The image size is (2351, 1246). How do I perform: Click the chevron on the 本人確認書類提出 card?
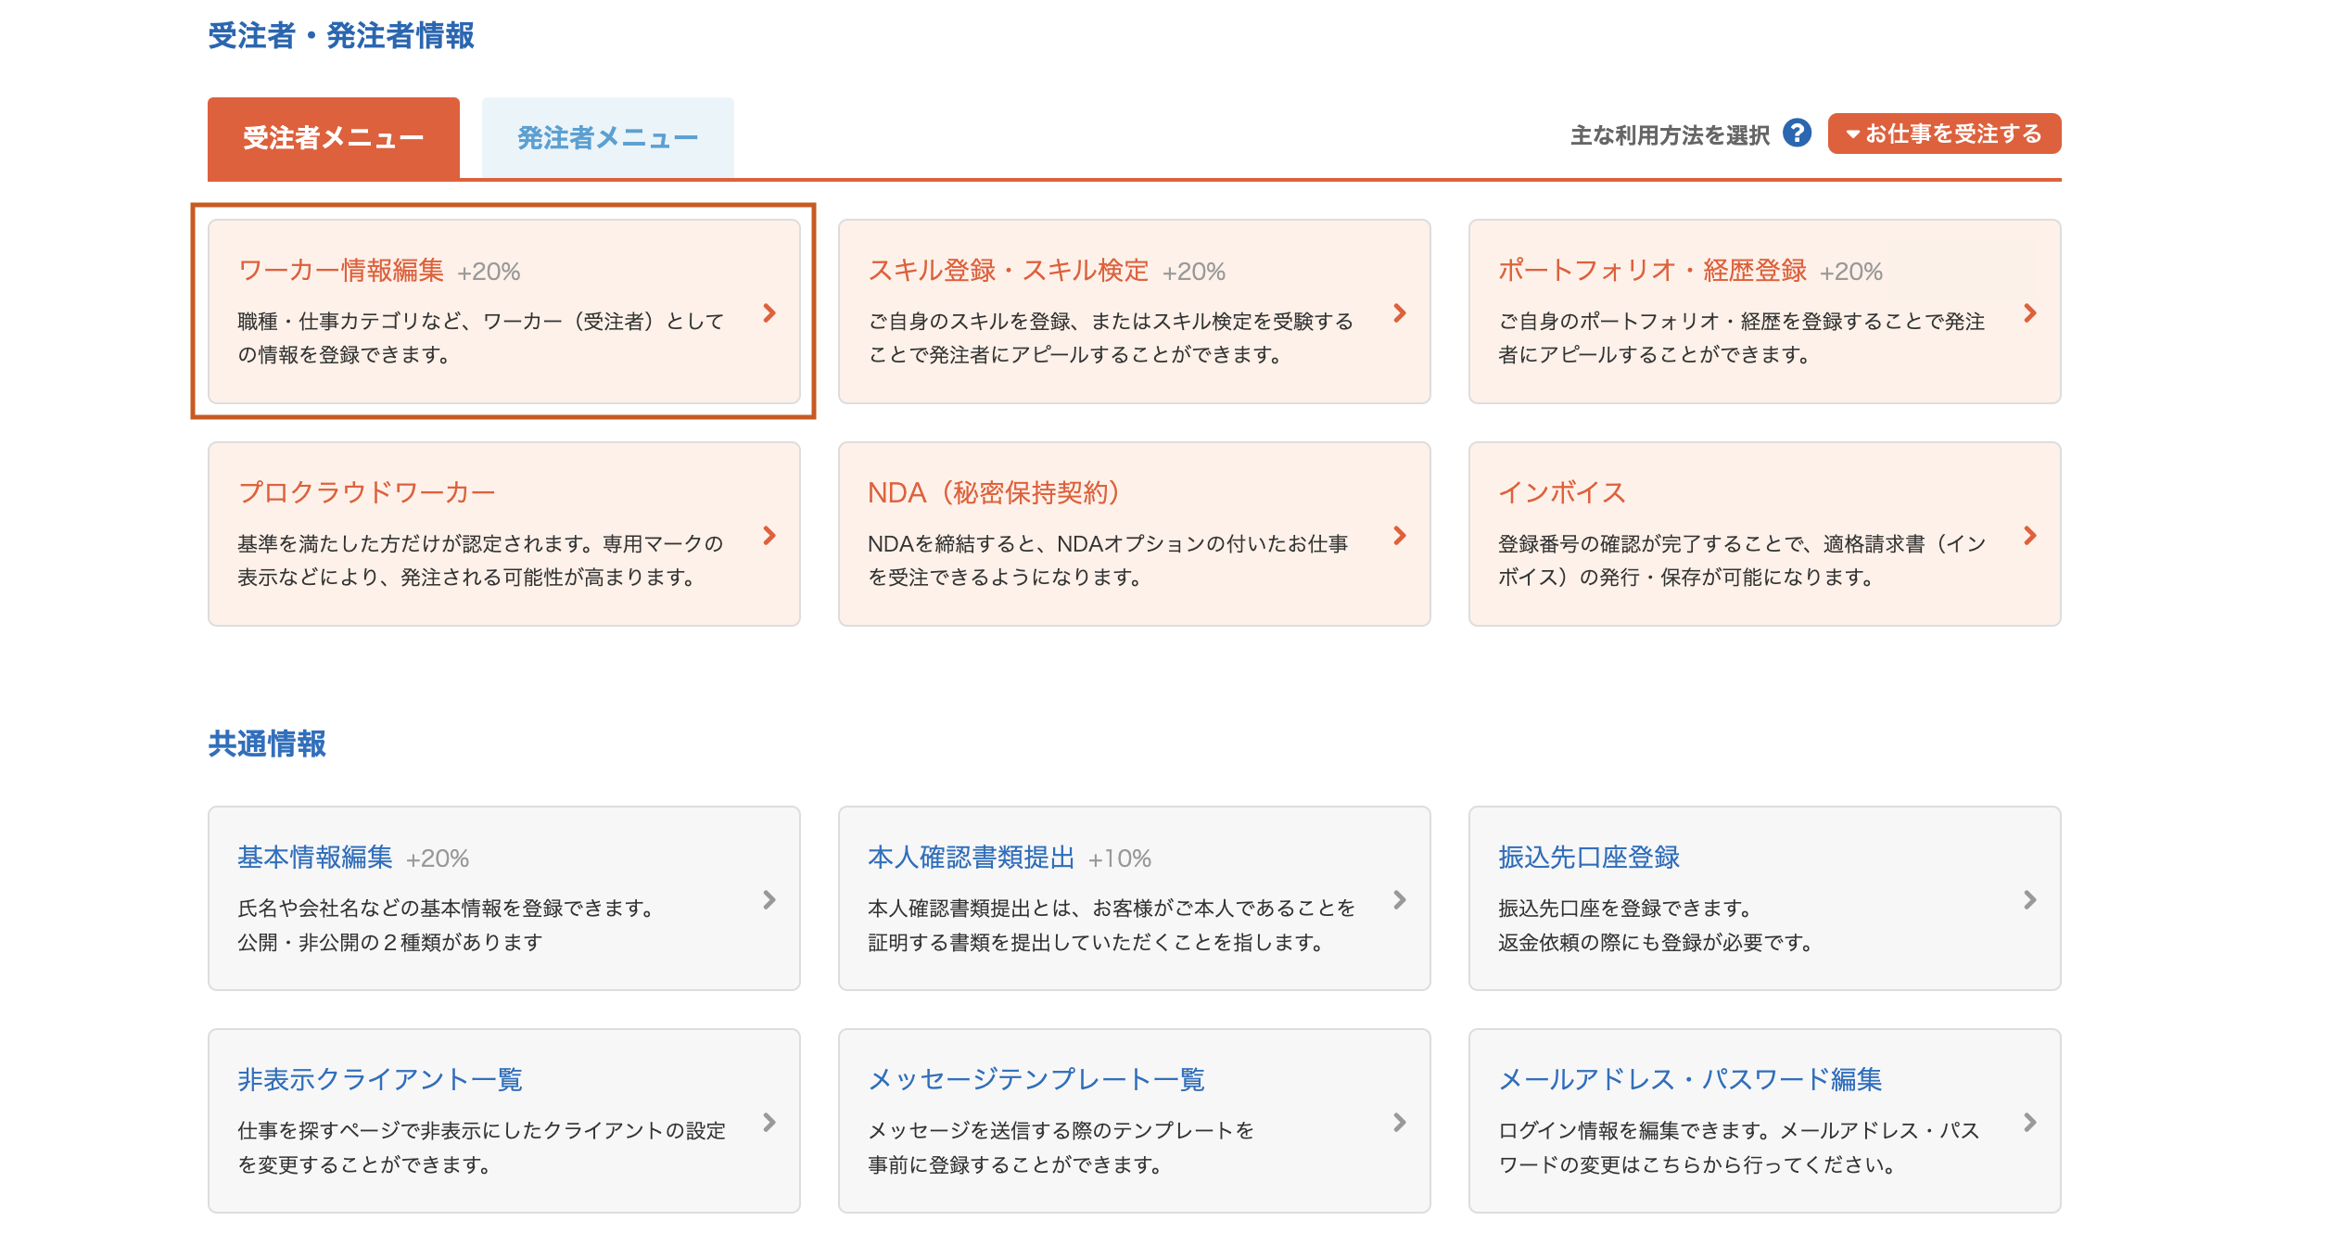(x=1399, y=900)
